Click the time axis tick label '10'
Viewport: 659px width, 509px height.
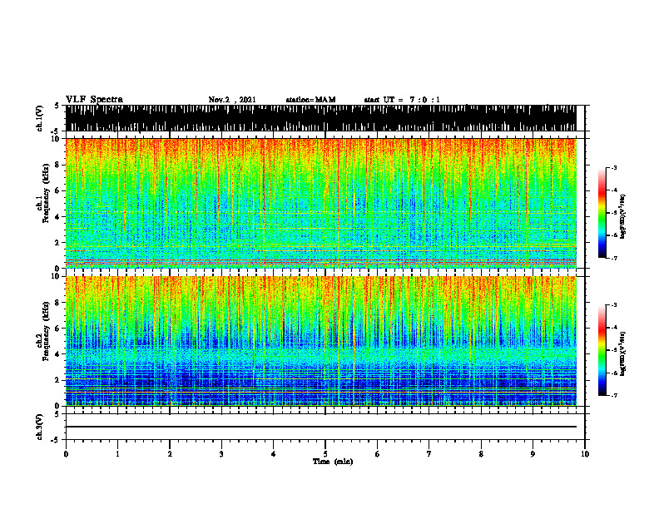585,454
